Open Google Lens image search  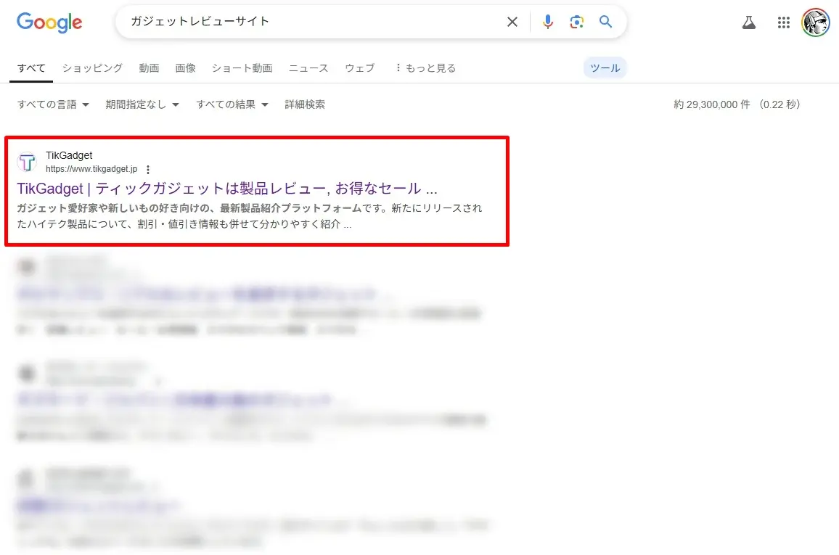tap(576, 22)
